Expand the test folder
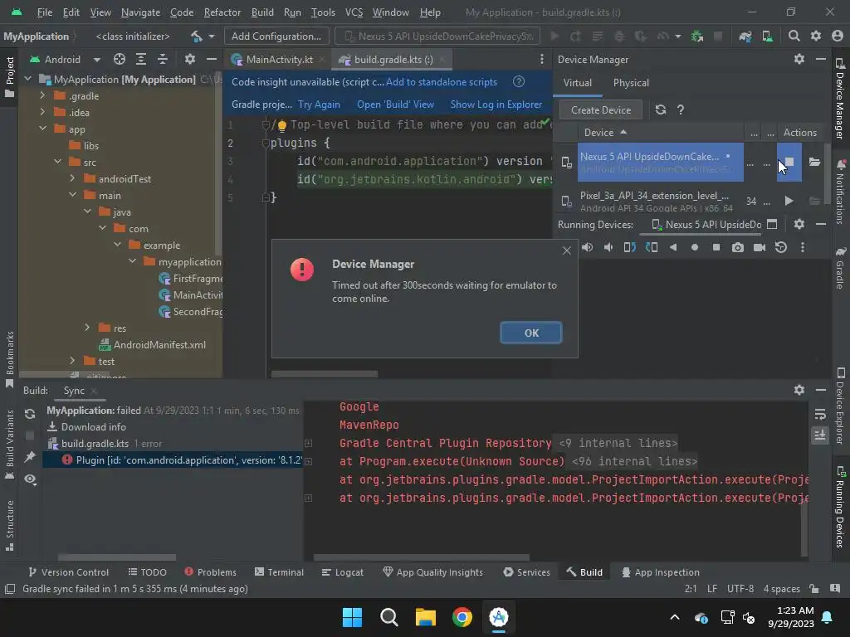Screen dimensions: 850x637 tap(73, 361)
